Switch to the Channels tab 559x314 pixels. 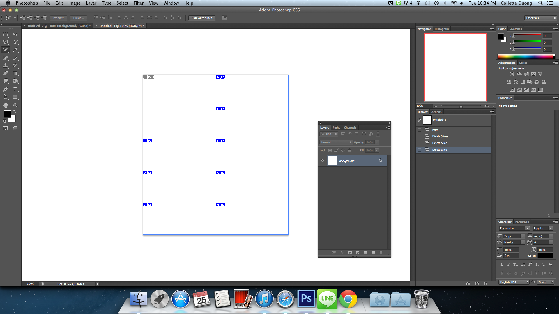point(350,128)
